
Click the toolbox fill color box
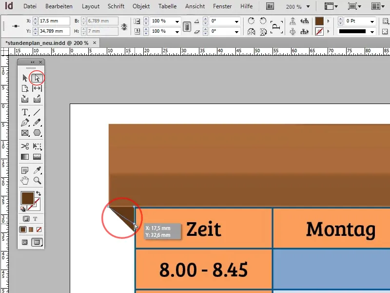click(x=27, y=198)
